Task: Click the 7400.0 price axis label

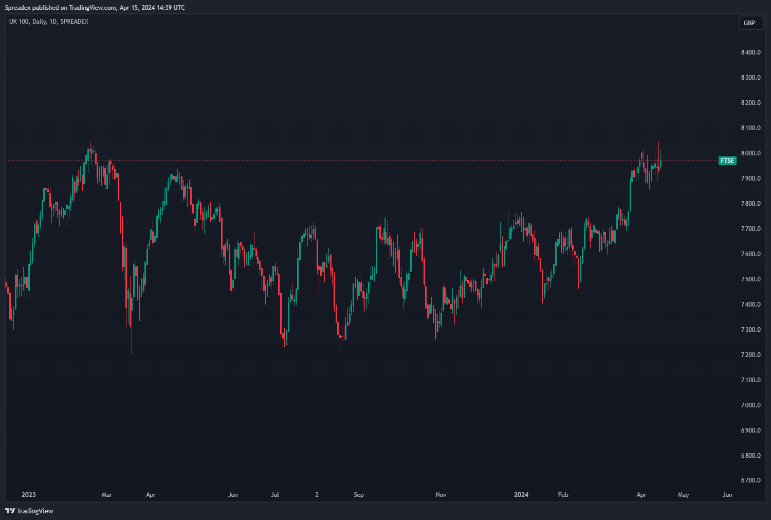Action: coord(750,304)
